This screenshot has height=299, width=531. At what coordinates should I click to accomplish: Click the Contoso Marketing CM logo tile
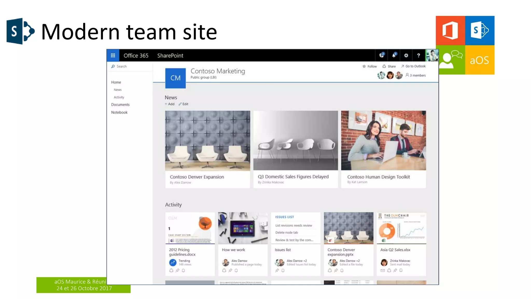click(x=175, y=78)
